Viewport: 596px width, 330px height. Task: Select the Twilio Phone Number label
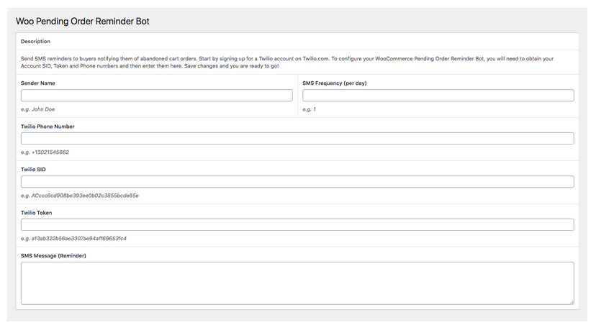[48, 127]
